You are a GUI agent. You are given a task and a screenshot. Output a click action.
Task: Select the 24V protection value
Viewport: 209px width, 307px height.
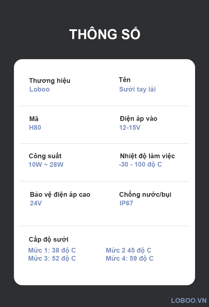(x=36, y=203)
